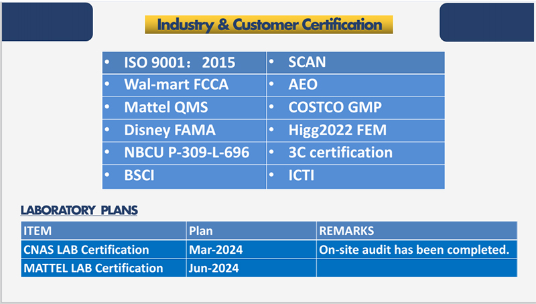
Task: Click the Industry & Customer Certification title
Action: pos(269,25)
